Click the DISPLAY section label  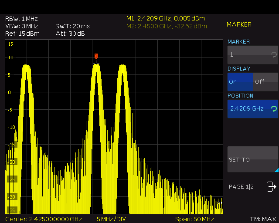pos(239,69)
